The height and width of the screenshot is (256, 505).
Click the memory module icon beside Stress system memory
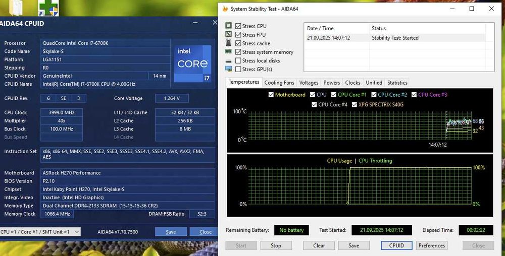point(228,51)
